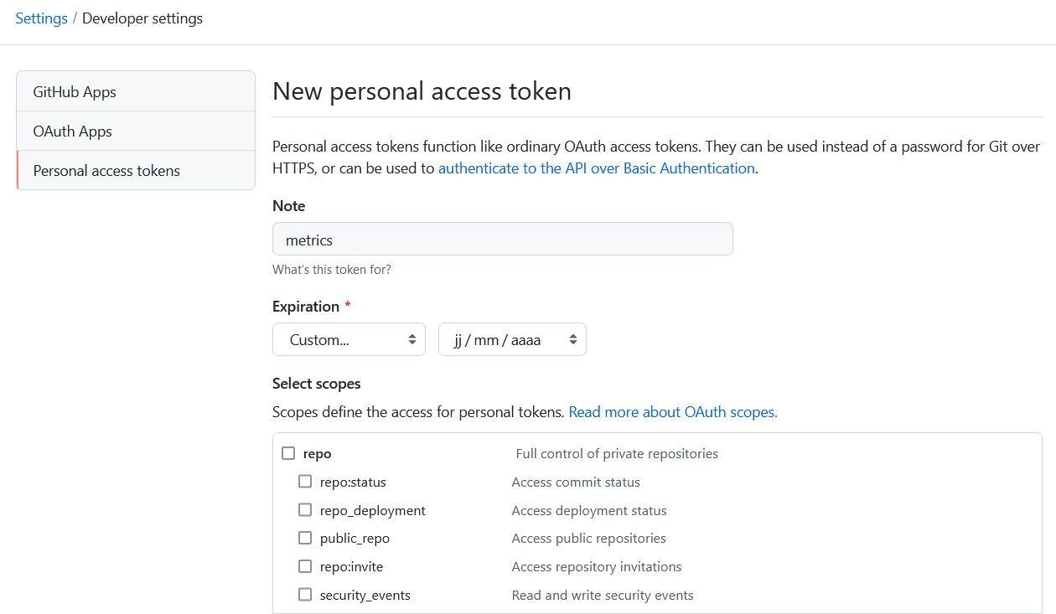This screenshot has height=614, width=1056.
Task: Click the Note field containing metrics
Action: [x=502, y=239]
